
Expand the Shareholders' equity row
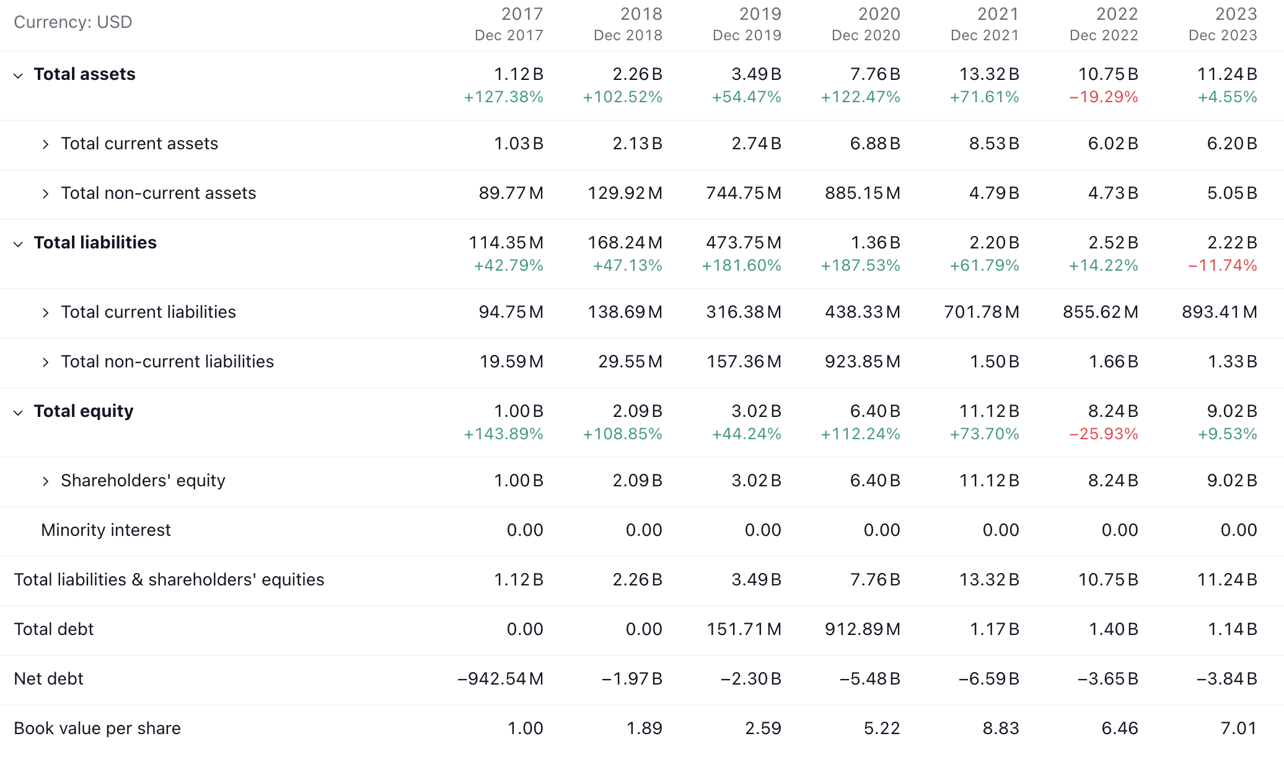tap(45, 481)
